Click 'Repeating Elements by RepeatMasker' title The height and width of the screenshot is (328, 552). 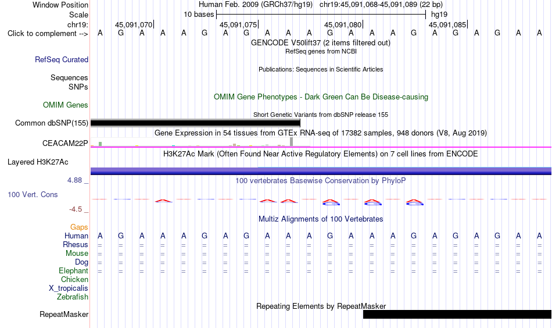321,306
